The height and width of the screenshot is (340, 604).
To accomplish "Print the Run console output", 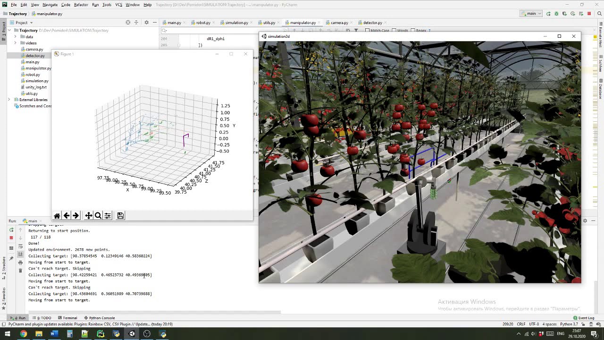I will tap(20, 263).
